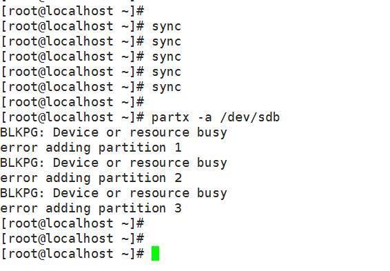Click the root@localhost prompt before partx command

click(x=72, y=117)
